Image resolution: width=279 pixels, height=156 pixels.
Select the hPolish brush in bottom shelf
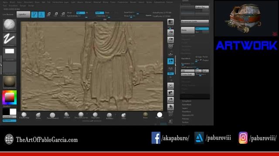pyautogui.click(x=67, y=115)
